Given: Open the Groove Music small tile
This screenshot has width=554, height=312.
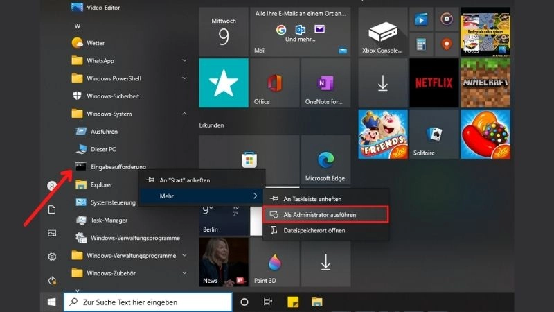Looking at the screenshot, I should (x=447, y=19).
